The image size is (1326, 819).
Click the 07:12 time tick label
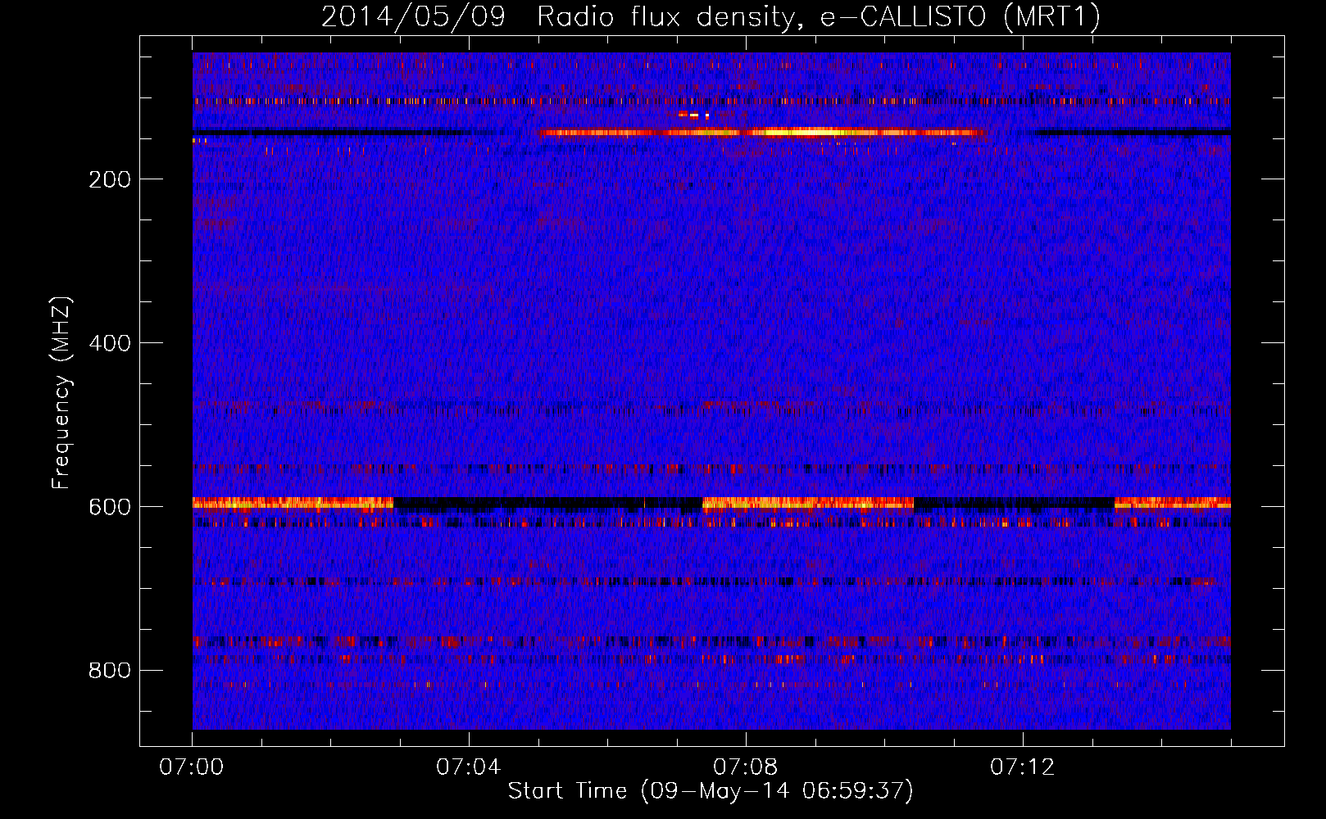(1023, 767)
